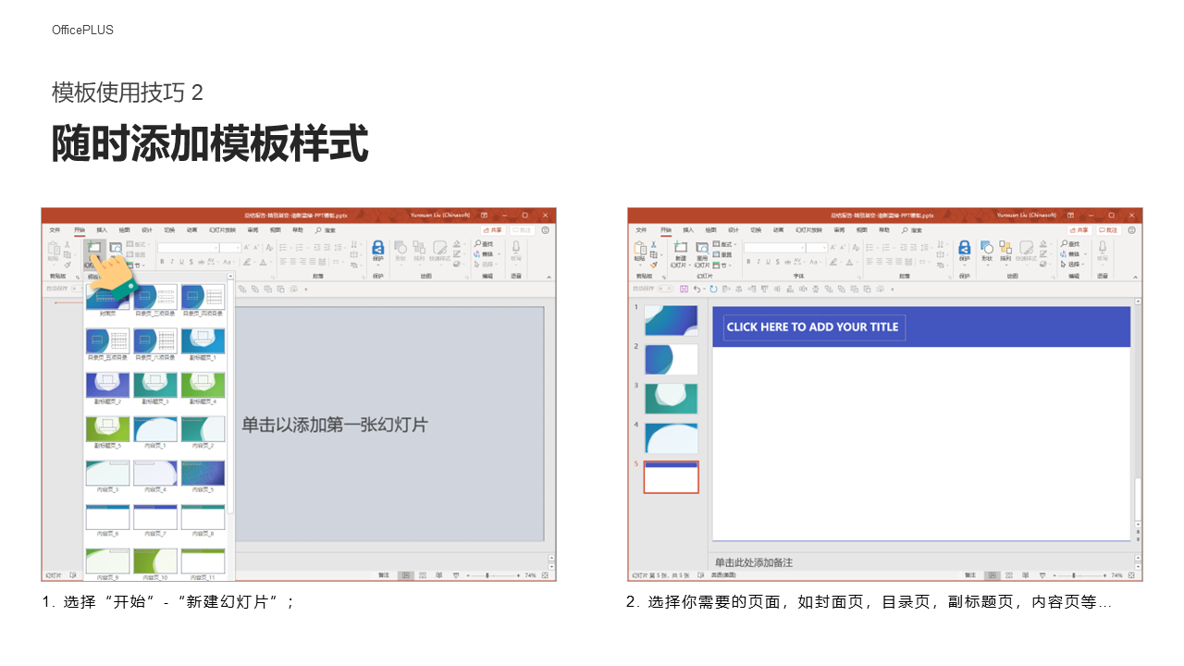Toggle italic formatting in the Font group
1184x666 pixels.
[x=757, y=262]
